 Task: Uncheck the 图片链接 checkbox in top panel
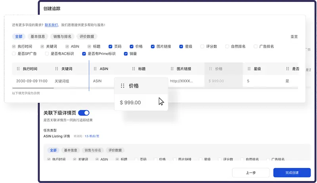click(153, 46)
